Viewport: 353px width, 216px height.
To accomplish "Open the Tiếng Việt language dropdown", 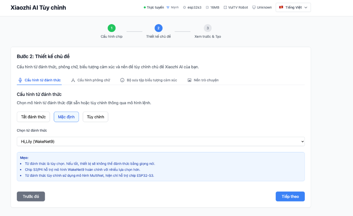I will coord(293,7).
